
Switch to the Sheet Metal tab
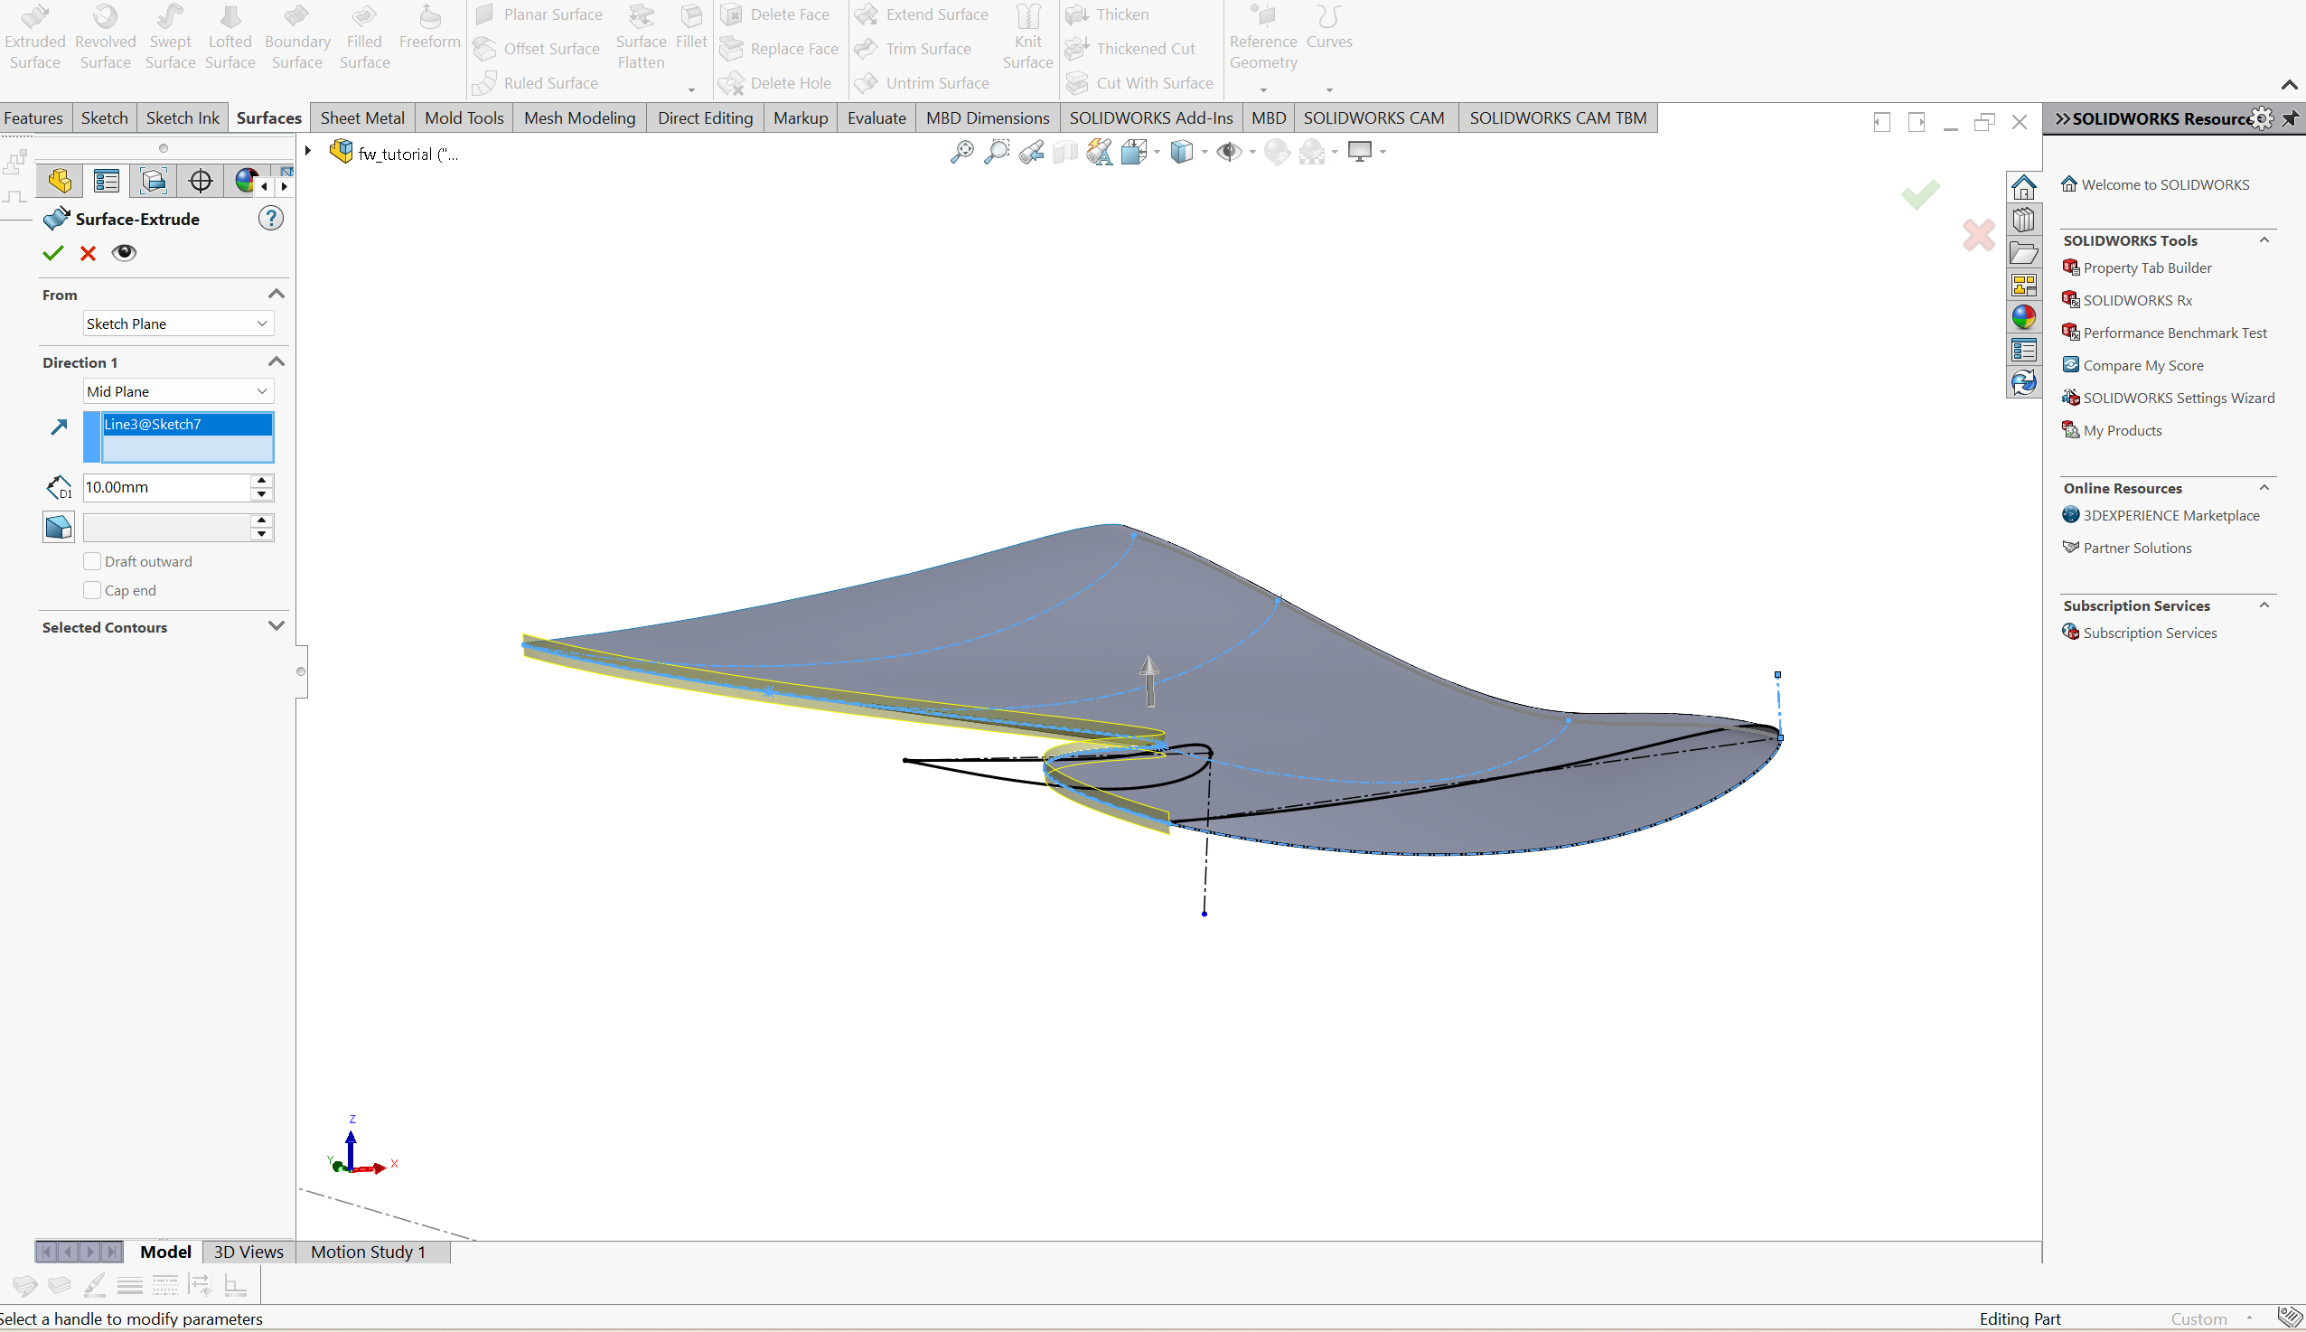(x=362, y=118)
